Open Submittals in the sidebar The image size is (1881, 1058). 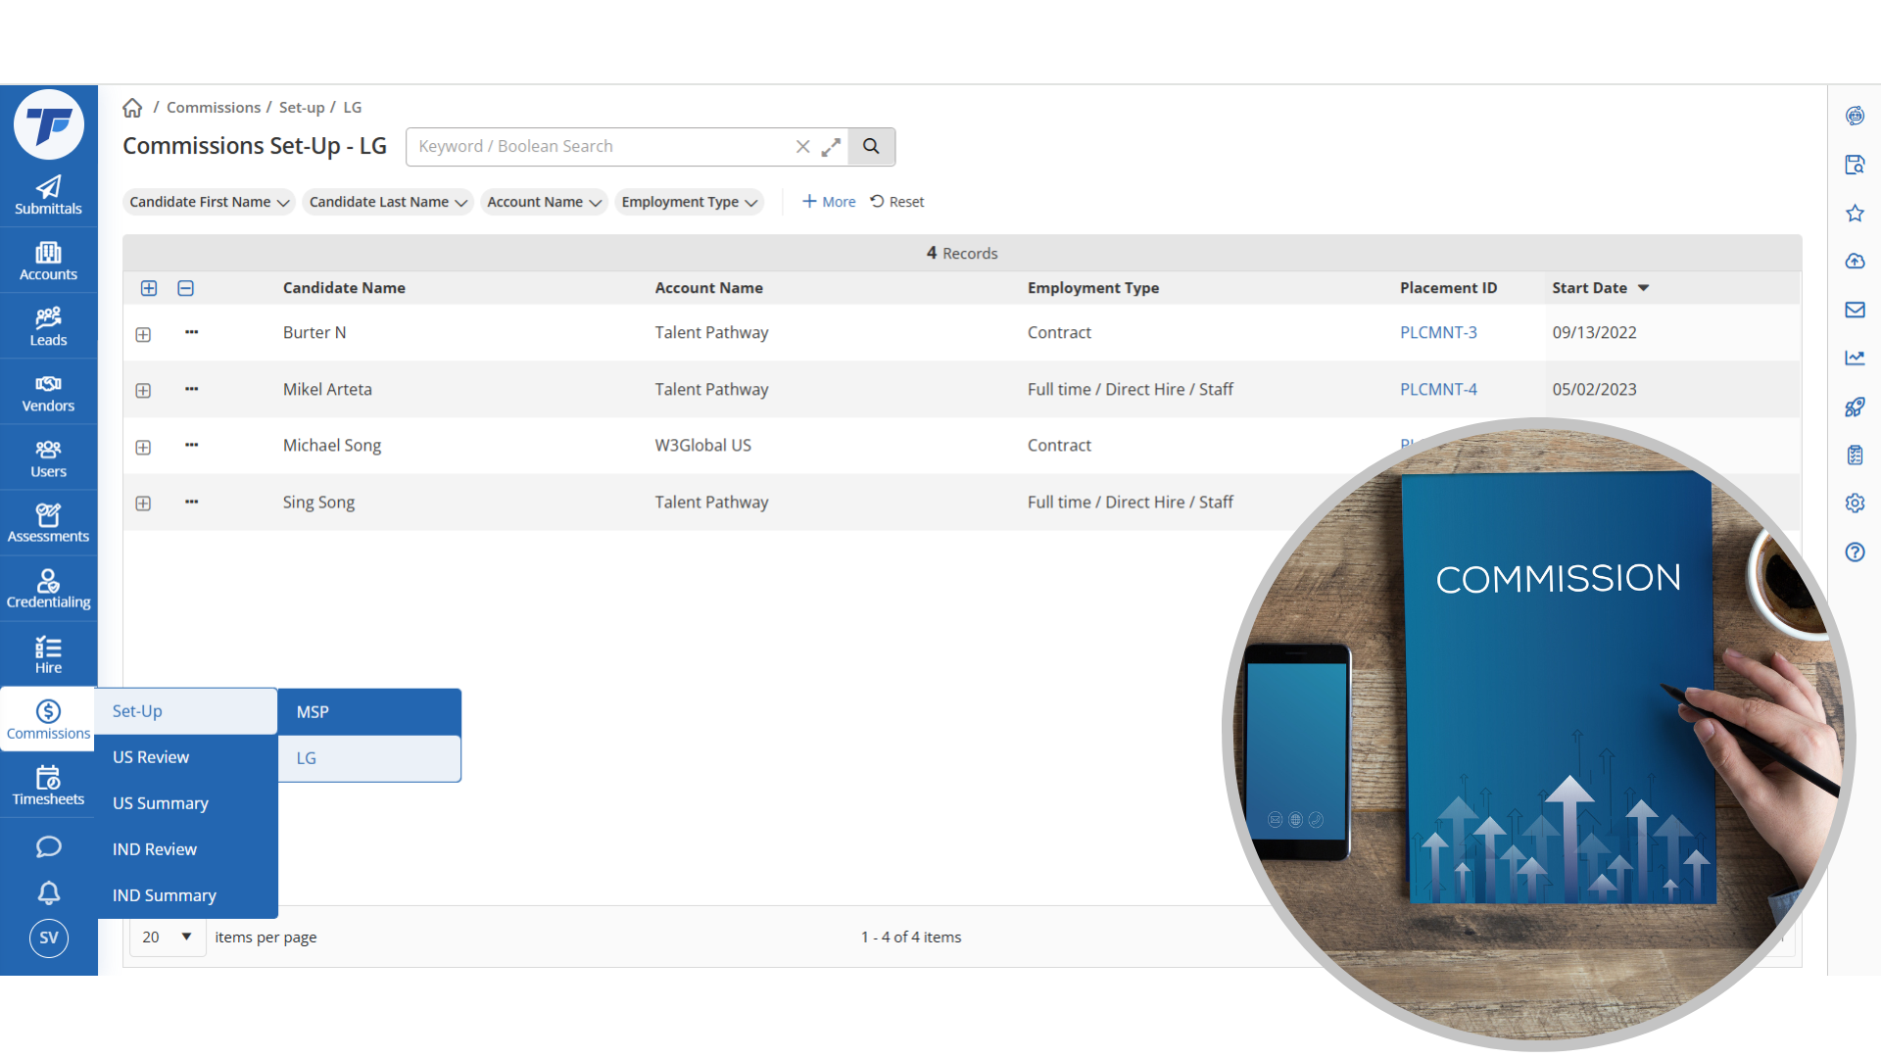coord(48,195)
